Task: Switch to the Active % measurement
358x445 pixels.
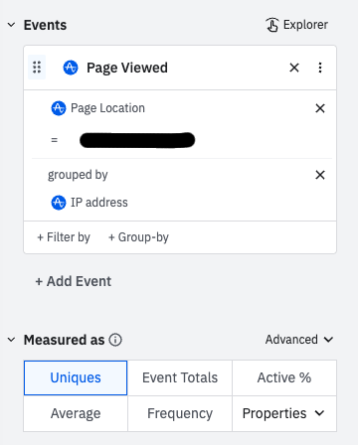Action: (x=284, y=377)
